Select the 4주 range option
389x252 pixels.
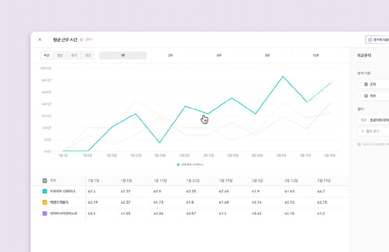pos(219,56)
